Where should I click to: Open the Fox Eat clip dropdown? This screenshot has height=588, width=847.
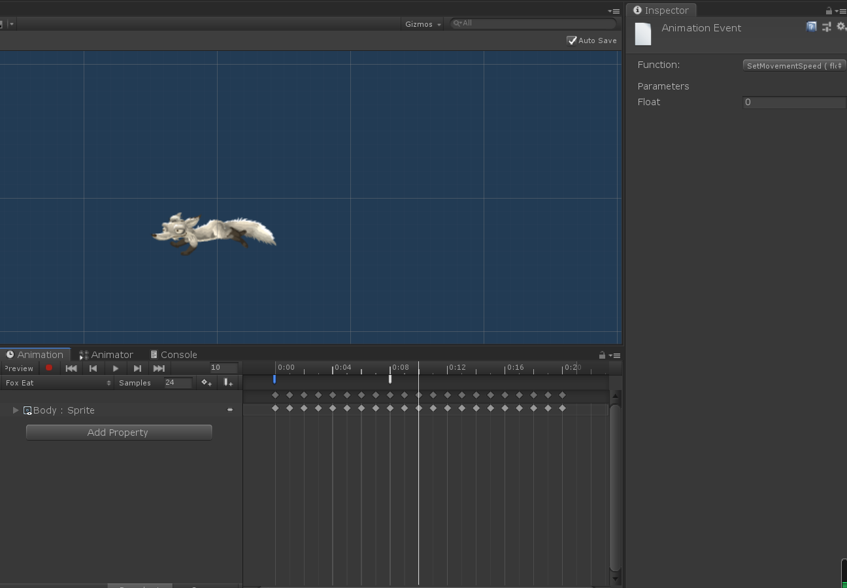point(58,383)
